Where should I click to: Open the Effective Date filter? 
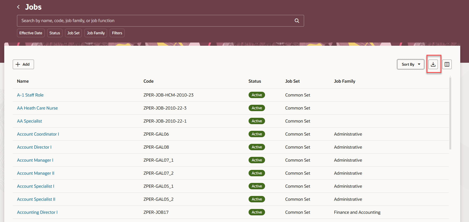tap(31, 33)
